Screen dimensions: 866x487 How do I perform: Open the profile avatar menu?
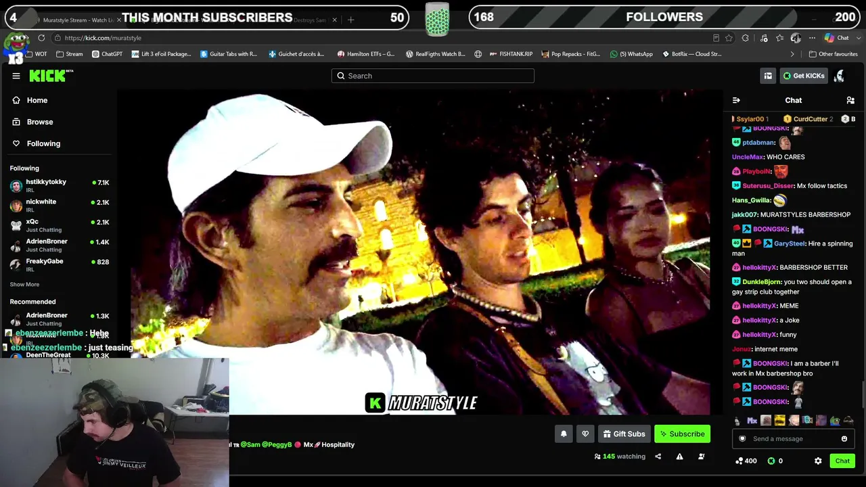[x=840, y=76]
